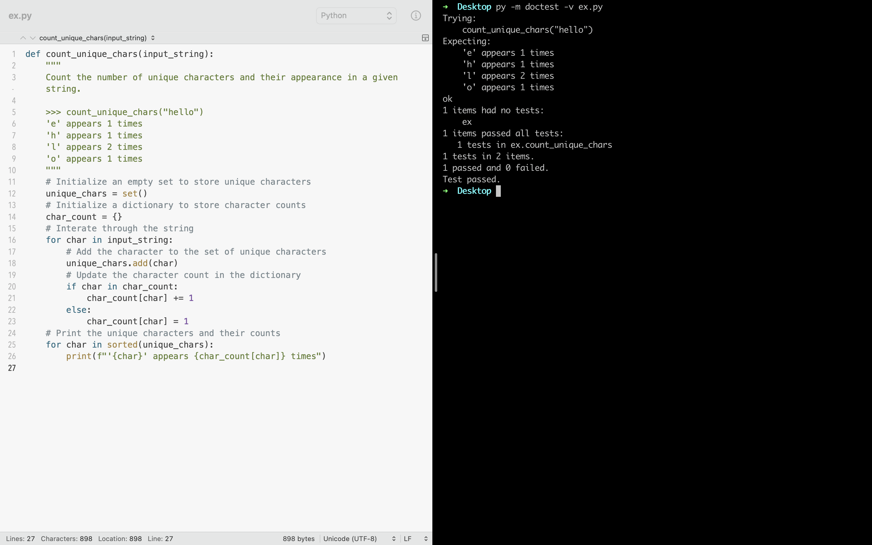
Task: Click the print f-string code line
Action: click(x=196, y=356)
